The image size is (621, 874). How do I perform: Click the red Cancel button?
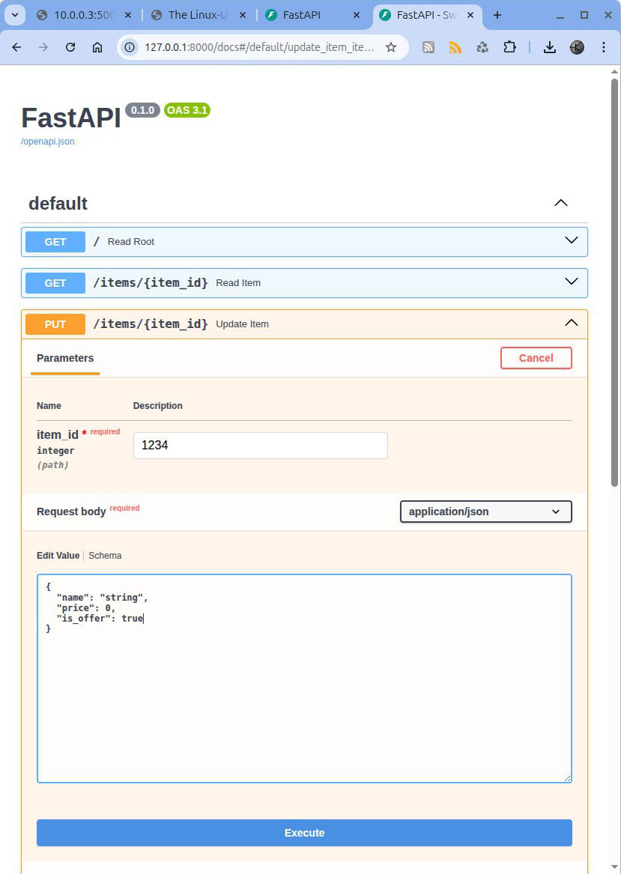536,358
